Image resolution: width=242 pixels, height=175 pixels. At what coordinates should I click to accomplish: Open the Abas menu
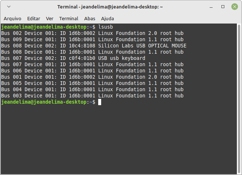click(90, 18)
